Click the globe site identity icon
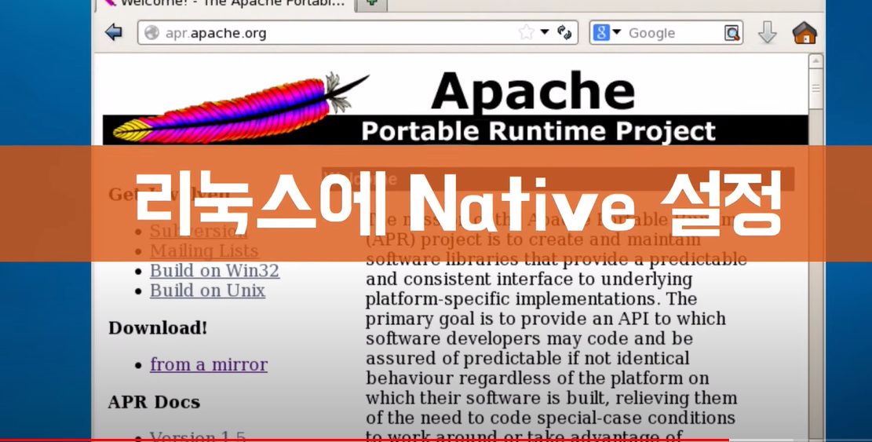 pyautogui.click(x=151, y=33)
